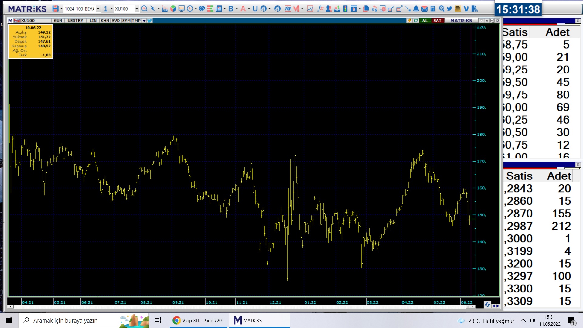Click the chart magnifier search icon
Screen dimensions: 583x328
tap(144, 9)
